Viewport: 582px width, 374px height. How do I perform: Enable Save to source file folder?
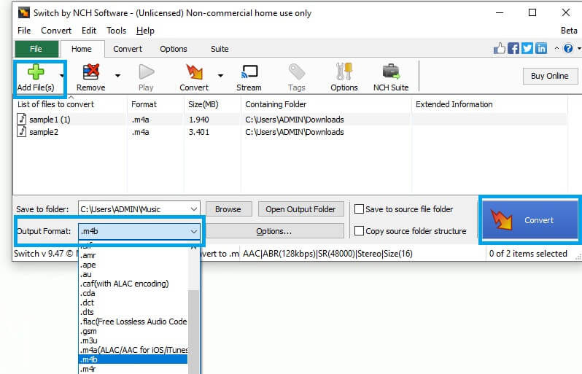pos(359,209)
